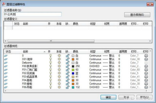Click the padlock icon for F06-吊柜 layer
Image resolution: width=156 pixels, height=103 pixels.
[x=68, y=87]
